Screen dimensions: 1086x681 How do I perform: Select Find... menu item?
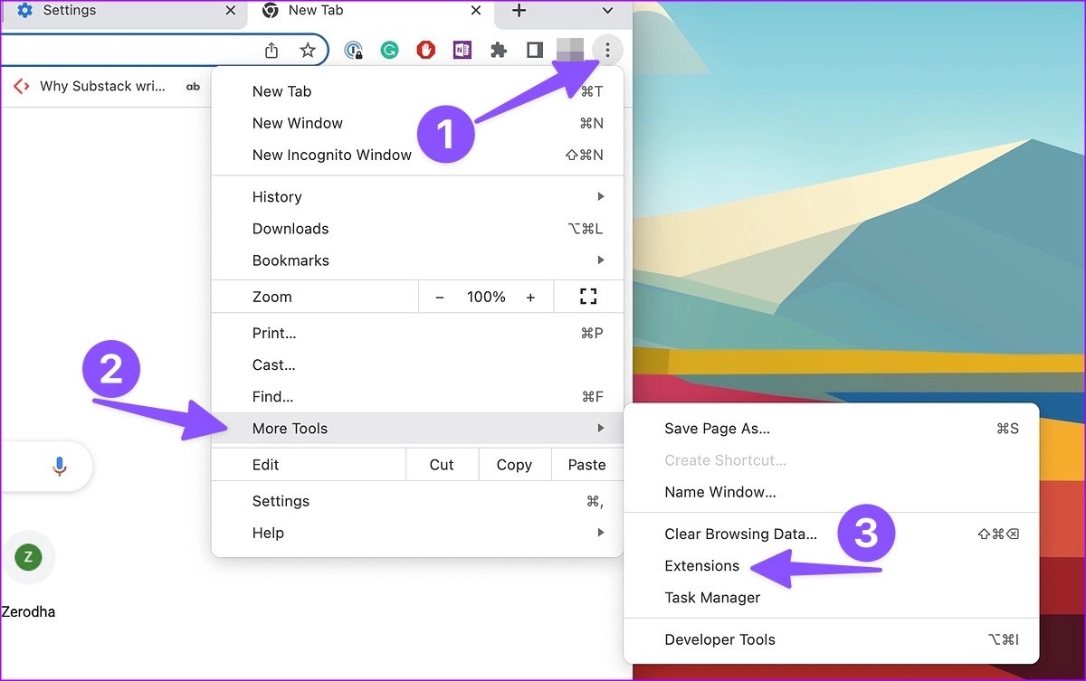pos(417,397)
